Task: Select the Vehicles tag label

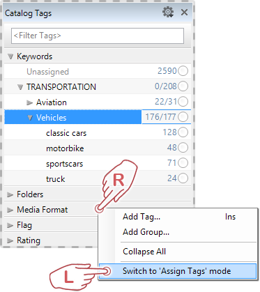Action: [52, 118]
